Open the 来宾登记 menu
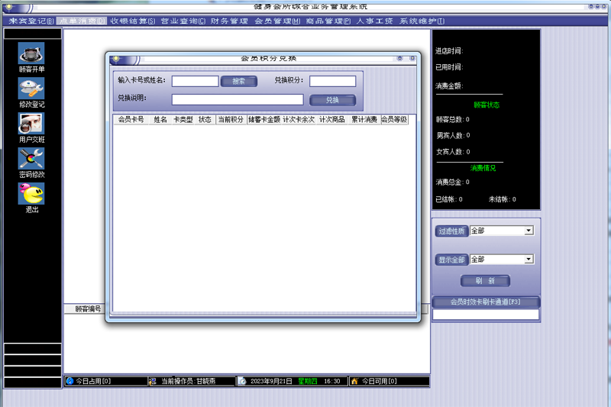 pos(30,21)
